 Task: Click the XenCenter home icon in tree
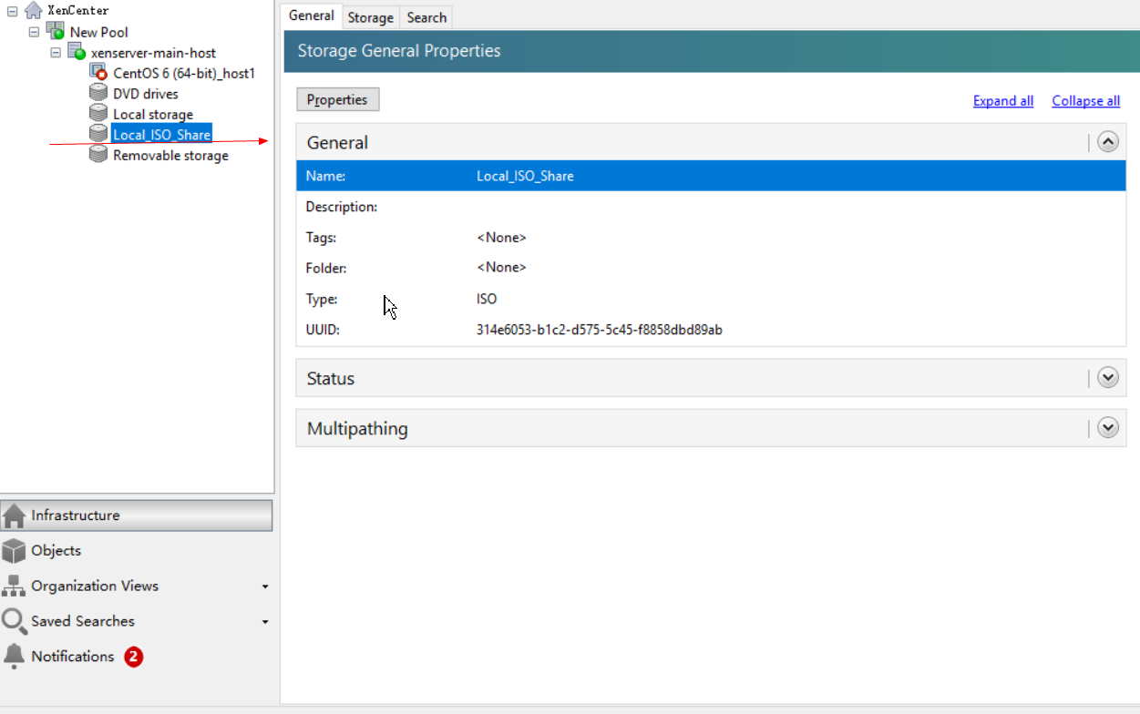point(34,10)
